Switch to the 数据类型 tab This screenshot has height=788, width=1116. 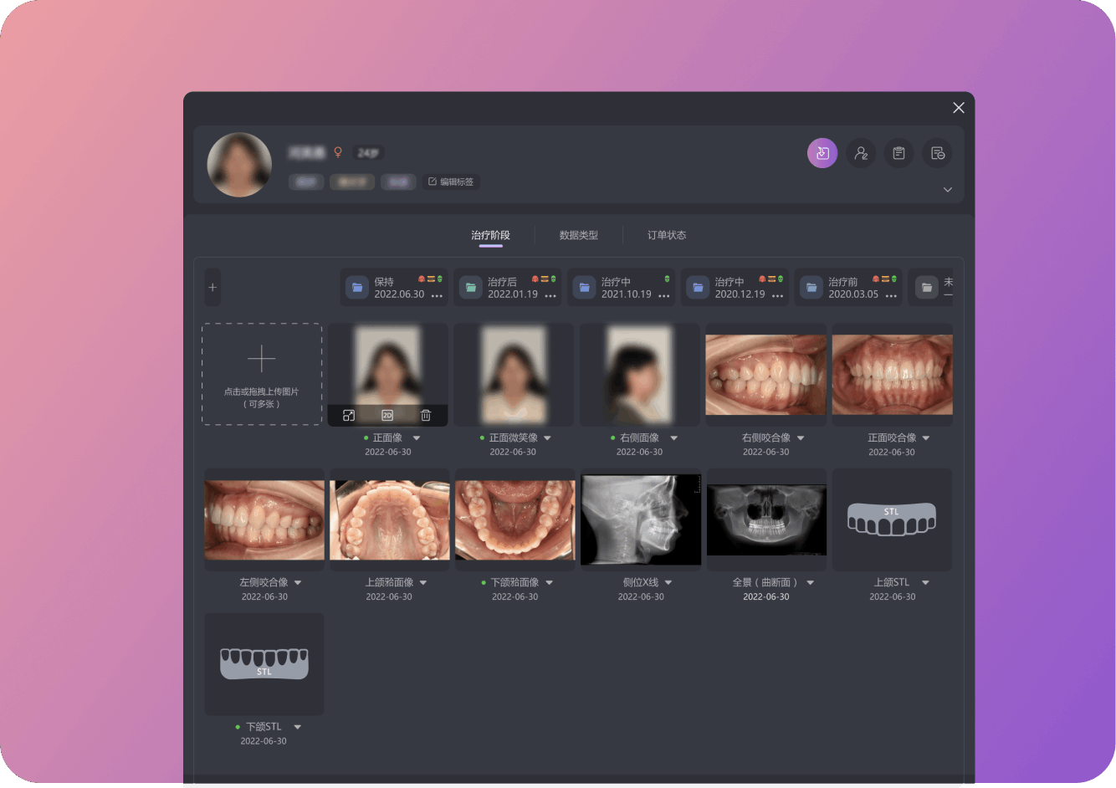point(578,235)
